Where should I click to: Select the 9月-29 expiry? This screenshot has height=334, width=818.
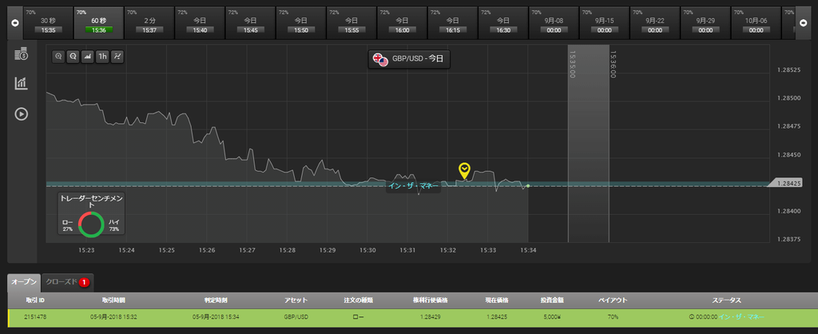706,23
